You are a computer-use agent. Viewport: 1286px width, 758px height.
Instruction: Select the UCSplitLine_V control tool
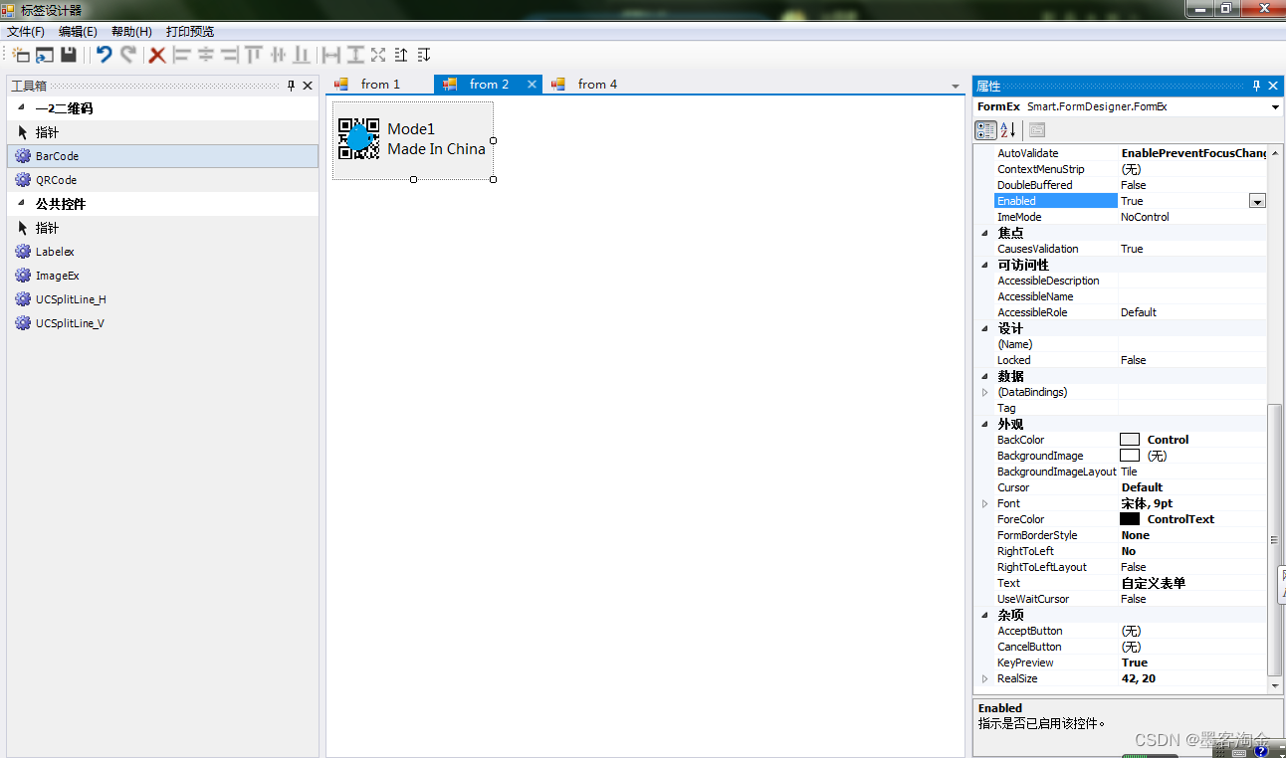click(163, 323)
